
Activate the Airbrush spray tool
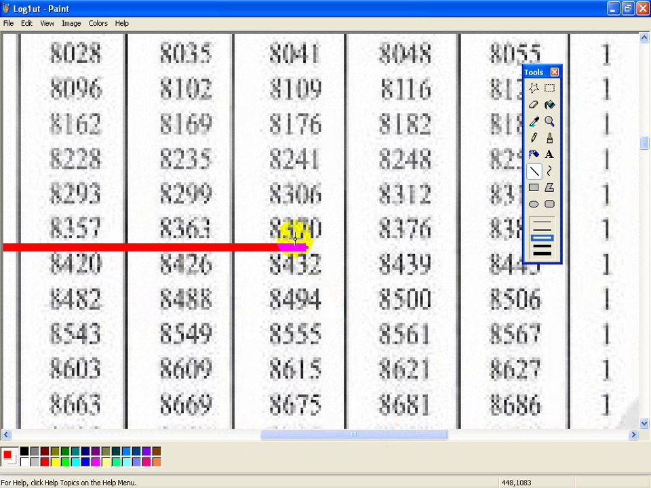(534, 155)
